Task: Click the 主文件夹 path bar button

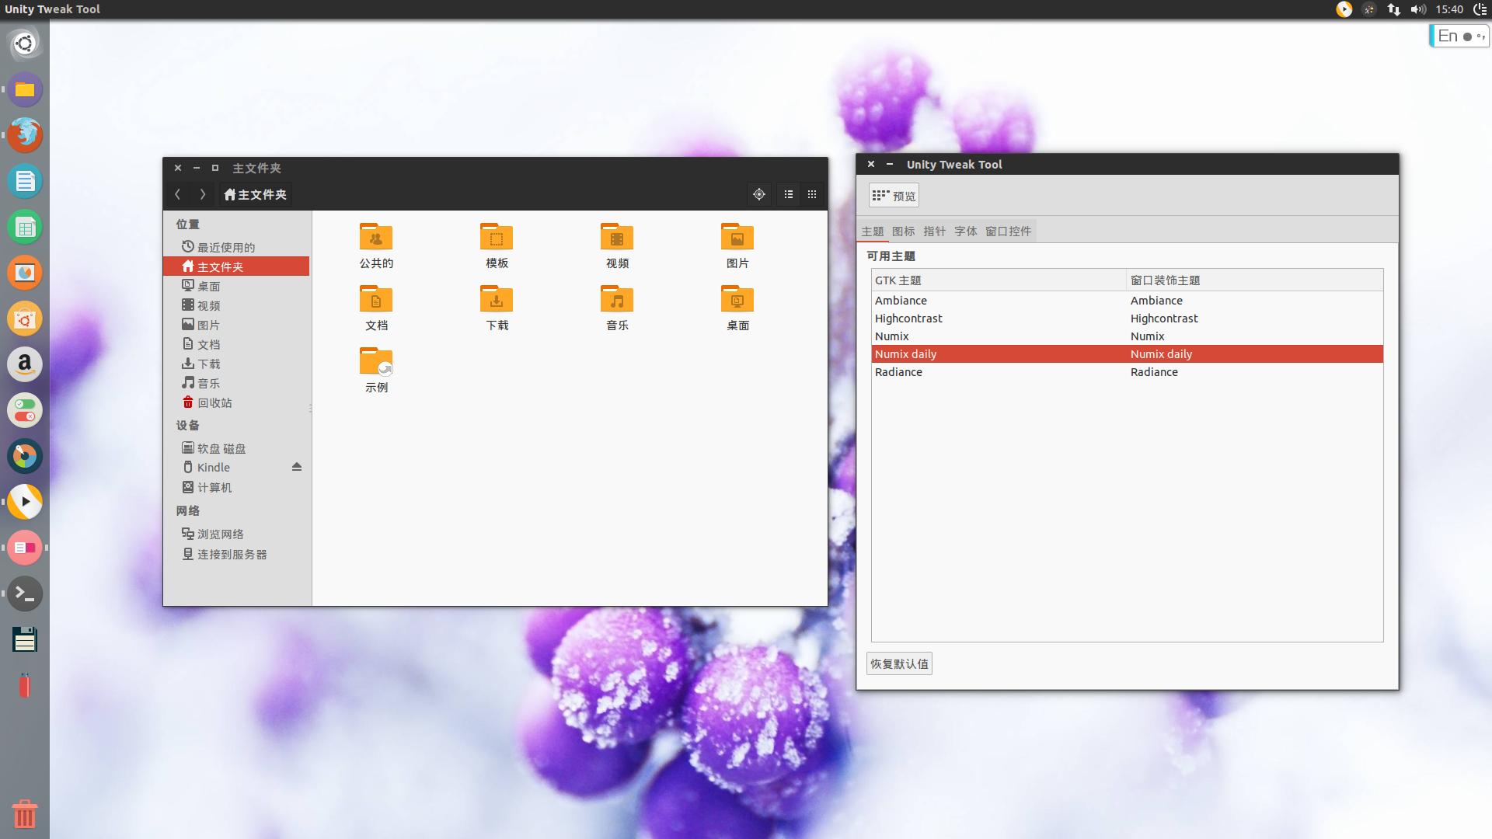Action: [256, 194]
